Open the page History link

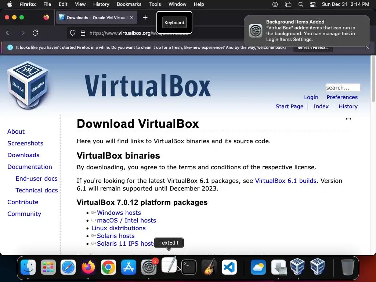tap(348, 106)
